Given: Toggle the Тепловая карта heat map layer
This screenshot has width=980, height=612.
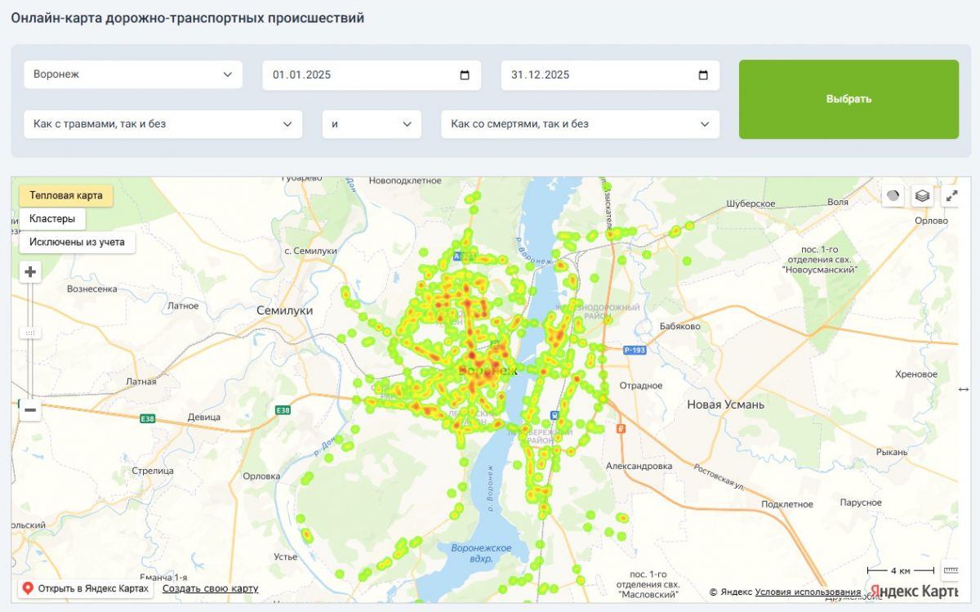Looking at the screenshot, I should (x=66, y=196).
